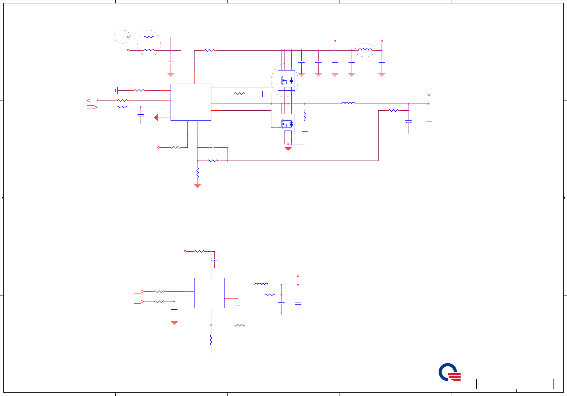
Task: Select the resistor joined to open terminal under large IC
Action: click(176, 147)
